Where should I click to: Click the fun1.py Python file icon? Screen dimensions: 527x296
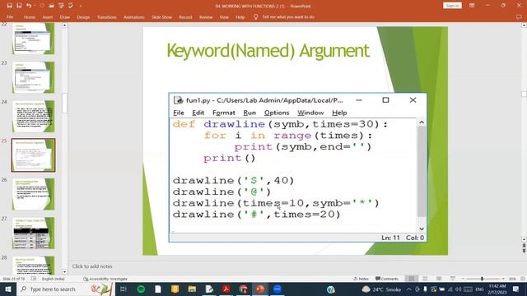[x=178, y=100]
